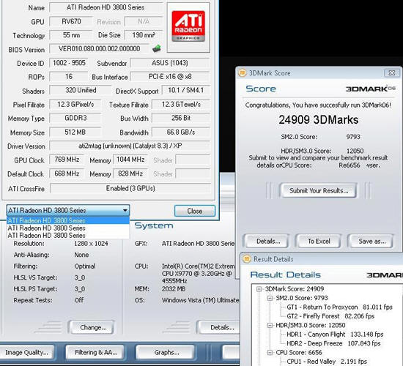Close the 3DMark Score window

click(391, 73)
